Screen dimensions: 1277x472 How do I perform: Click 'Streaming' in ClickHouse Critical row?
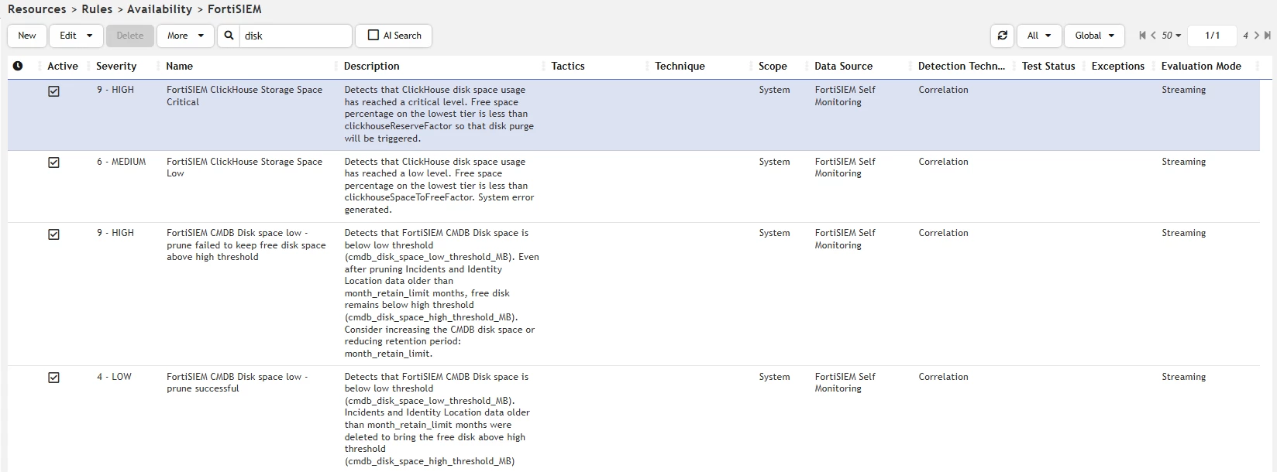tap(1183, 90)
